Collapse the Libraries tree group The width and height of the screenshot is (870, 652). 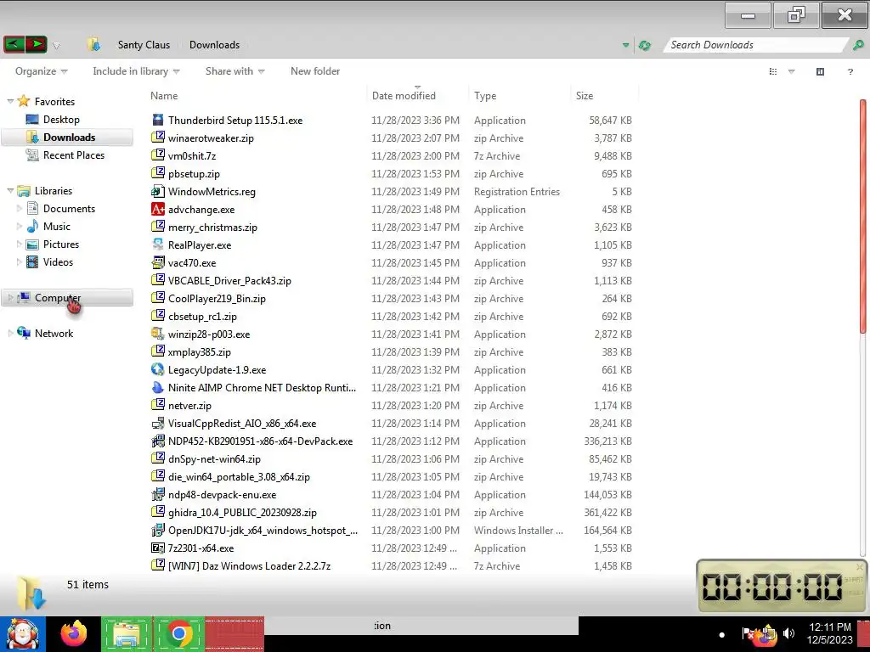pos(10,191)
